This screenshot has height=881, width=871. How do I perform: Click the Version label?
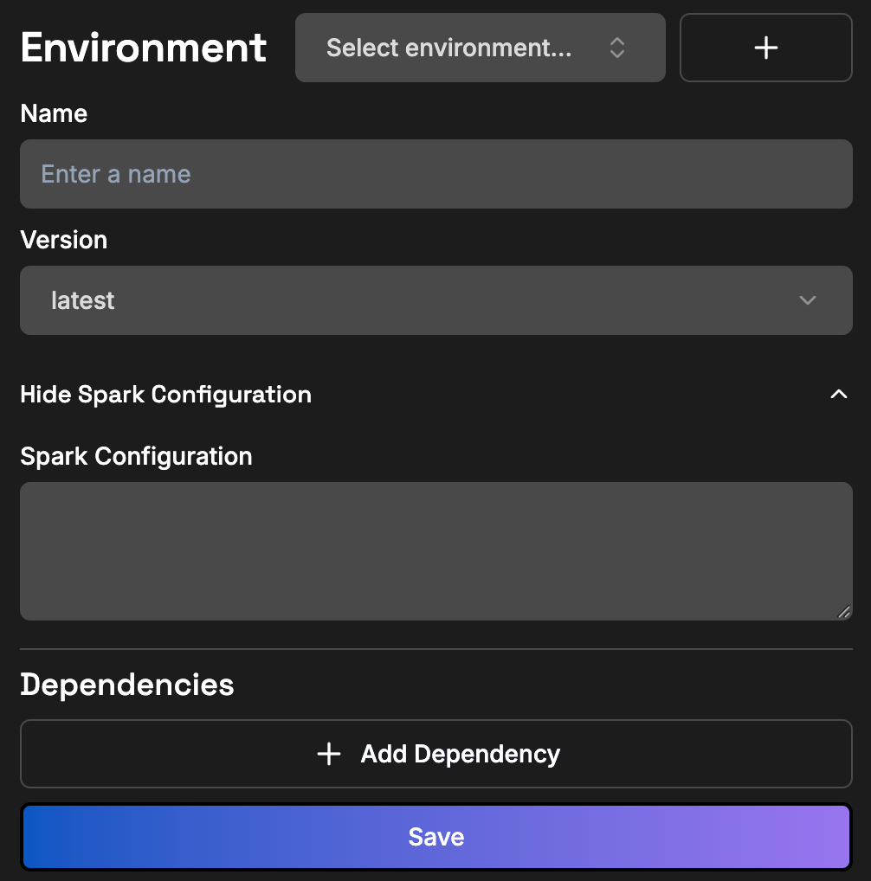[x=63, y=240]
